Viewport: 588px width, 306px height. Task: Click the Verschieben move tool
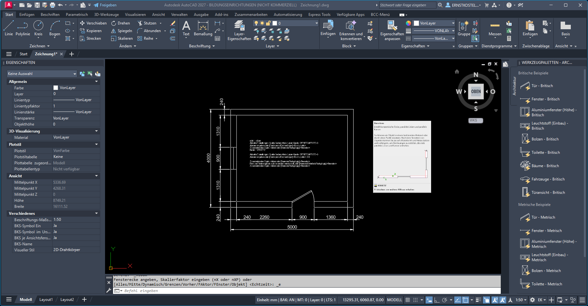point(93,23)
